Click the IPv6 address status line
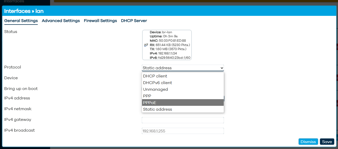The image size is (338, 149). (170, 58)
